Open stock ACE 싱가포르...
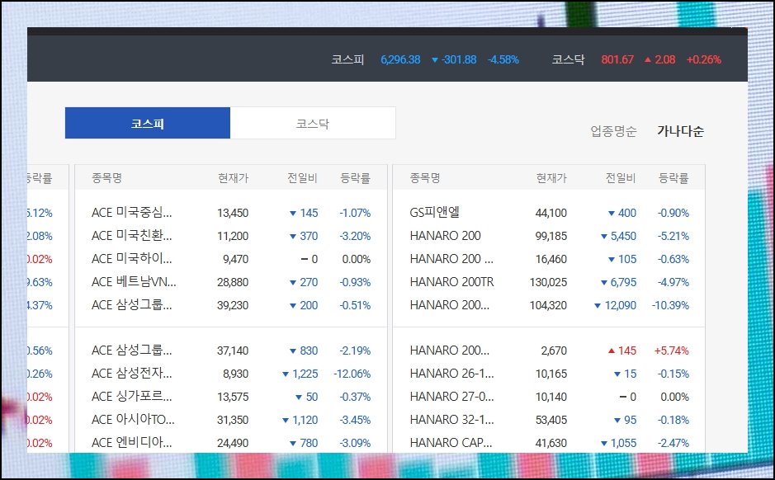 point(131,397)
